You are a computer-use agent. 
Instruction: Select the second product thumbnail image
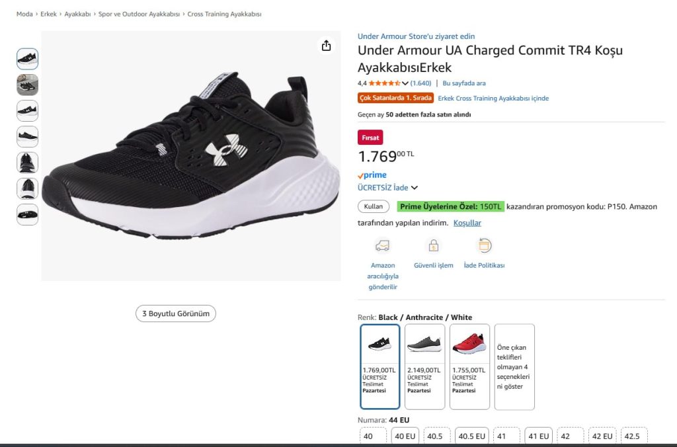coord(27,85)
